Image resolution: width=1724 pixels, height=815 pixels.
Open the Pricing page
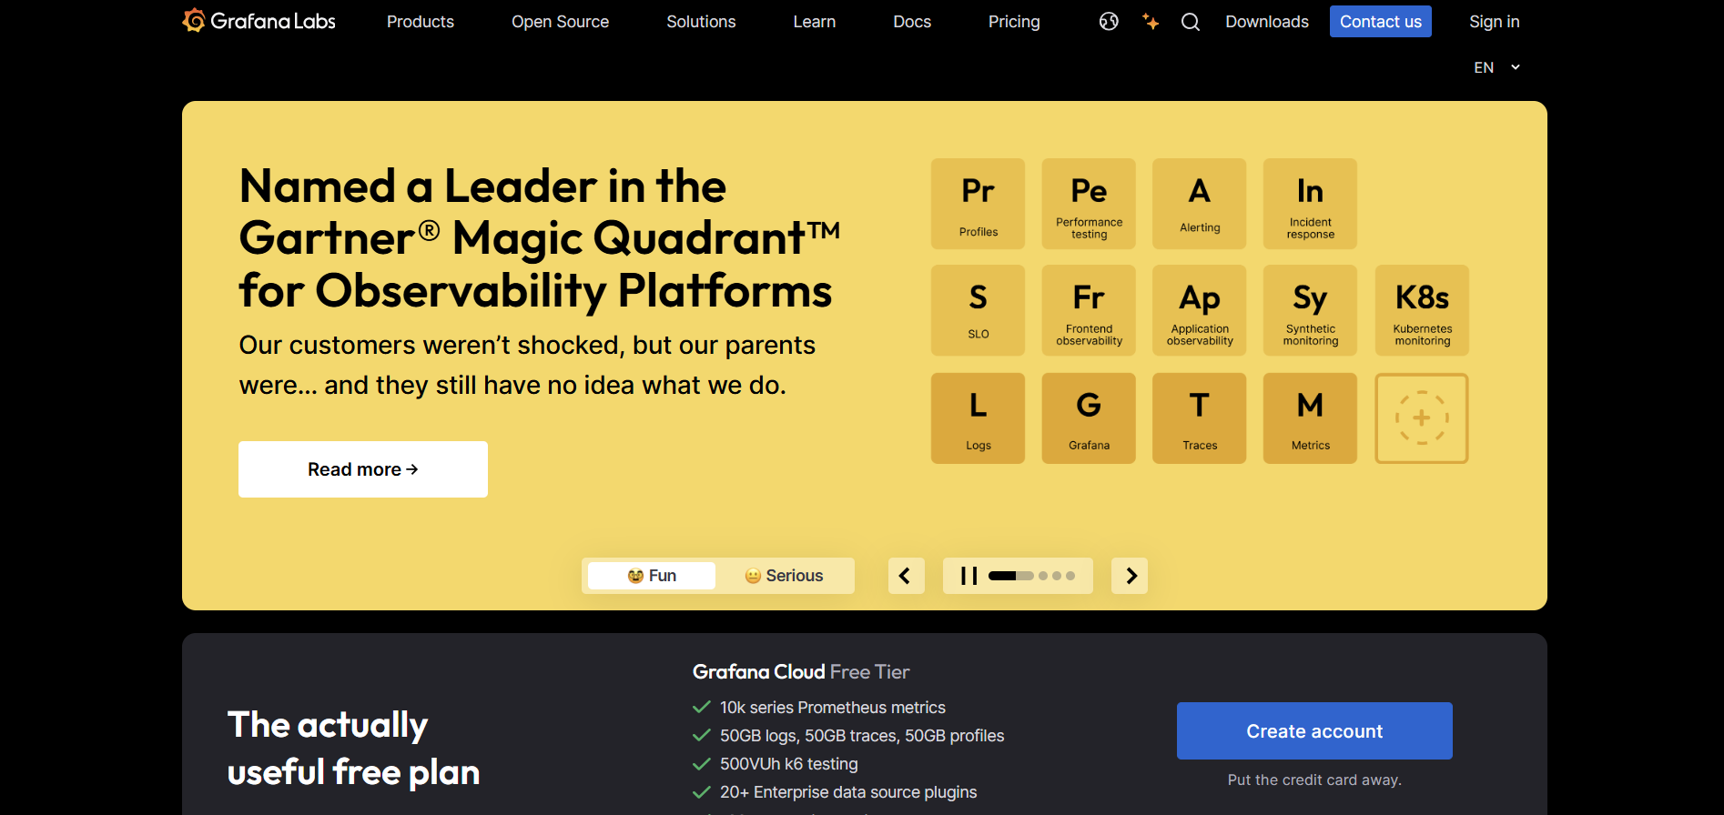[1014, 22]
